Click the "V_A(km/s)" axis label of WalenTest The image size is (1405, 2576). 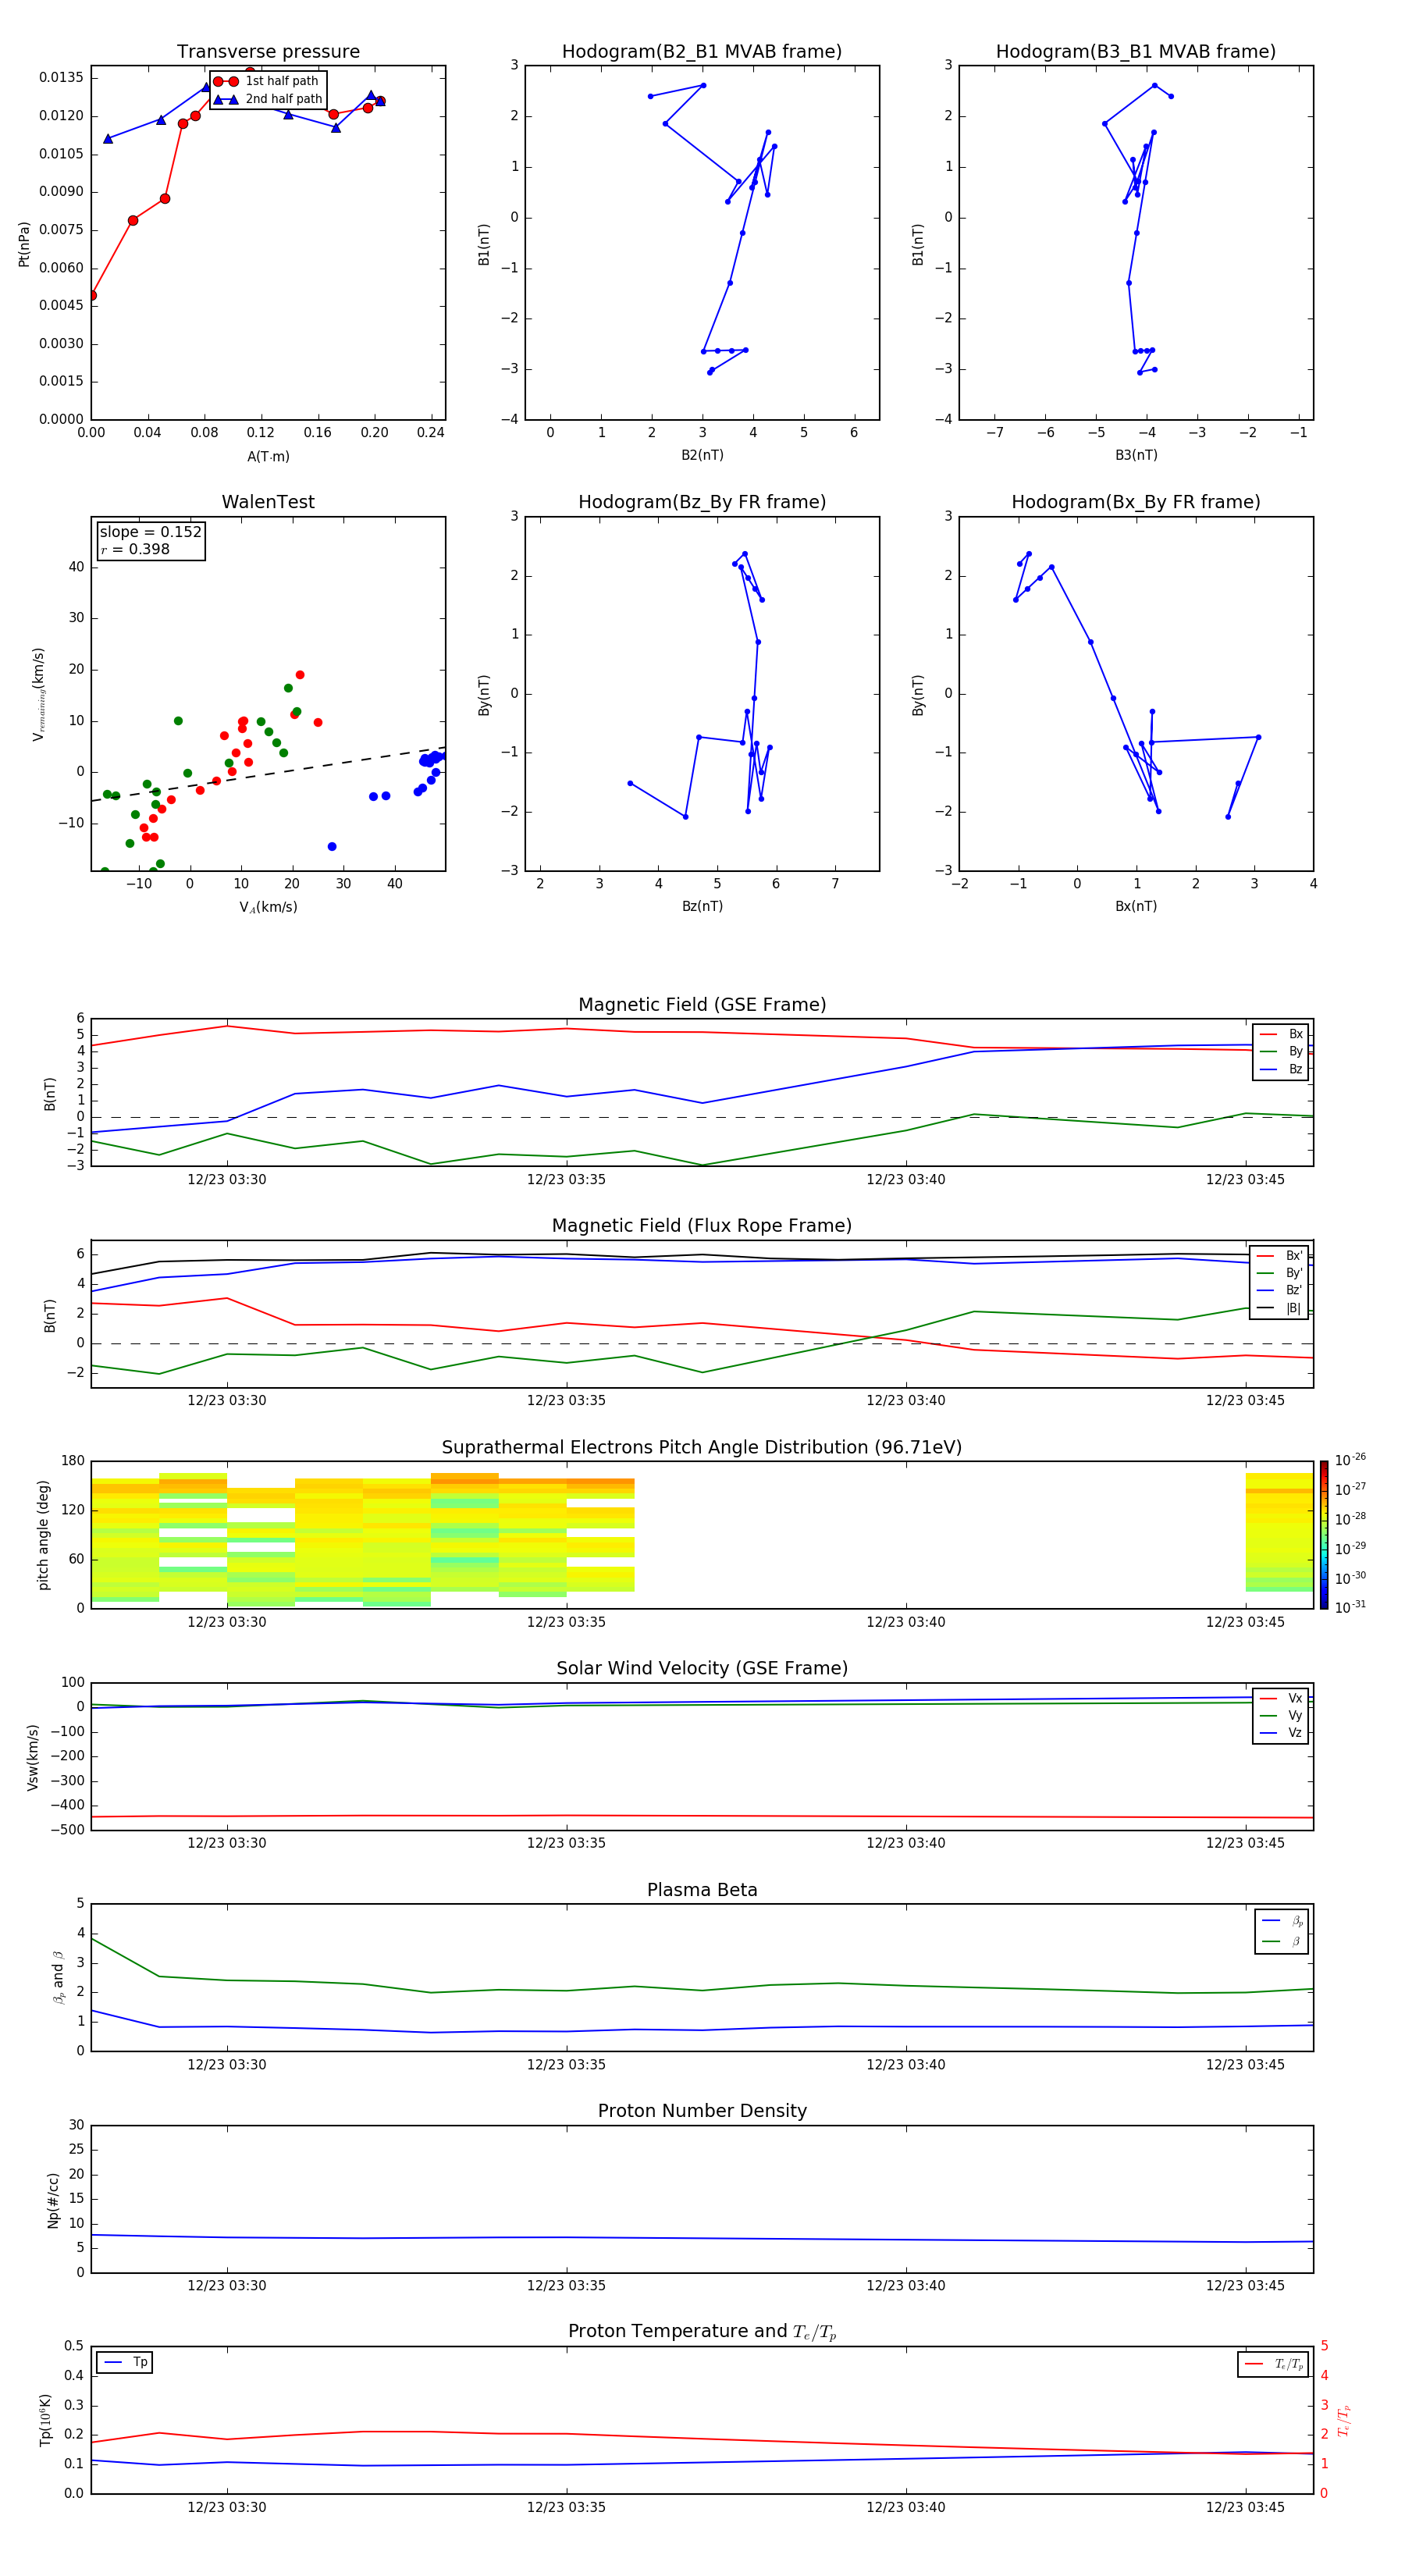pyautogui.click(x=268, y=907)
